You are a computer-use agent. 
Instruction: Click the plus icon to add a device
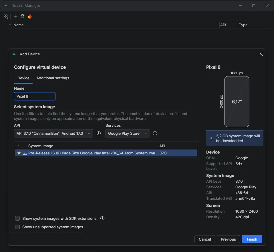coord(15,16)
